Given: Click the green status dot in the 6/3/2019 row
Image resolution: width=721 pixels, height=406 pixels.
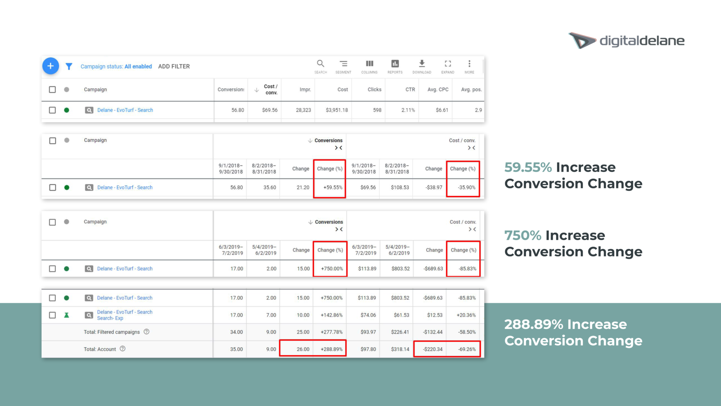Looking at the screenshot, I should (x=66, y=269).
